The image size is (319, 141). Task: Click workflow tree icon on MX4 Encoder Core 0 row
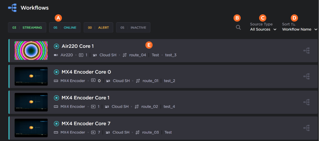pyautogui.click(x=306, y=76)
